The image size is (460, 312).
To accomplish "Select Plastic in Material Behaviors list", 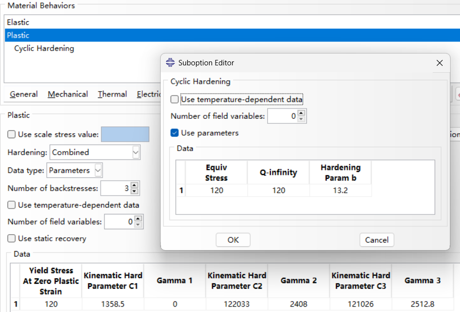I will [x=232, y=35].
